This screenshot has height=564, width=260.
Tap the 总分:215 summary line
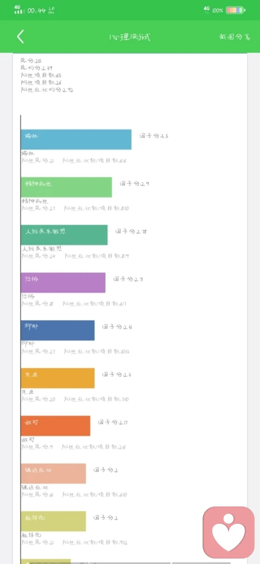31,61
